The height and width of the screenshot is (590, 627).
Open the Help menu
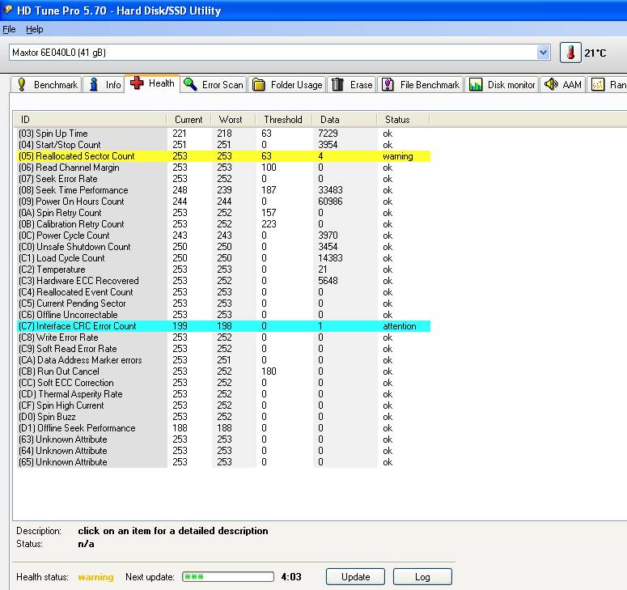click(x=35, y=29)
